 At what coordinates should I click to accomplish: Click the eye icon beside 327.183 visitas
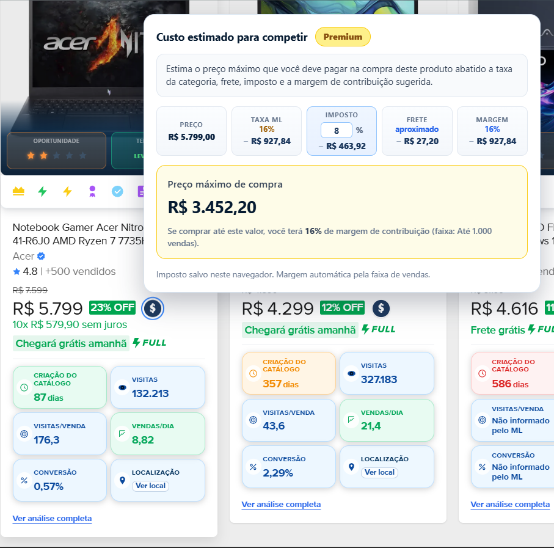(x=351, y=373)
